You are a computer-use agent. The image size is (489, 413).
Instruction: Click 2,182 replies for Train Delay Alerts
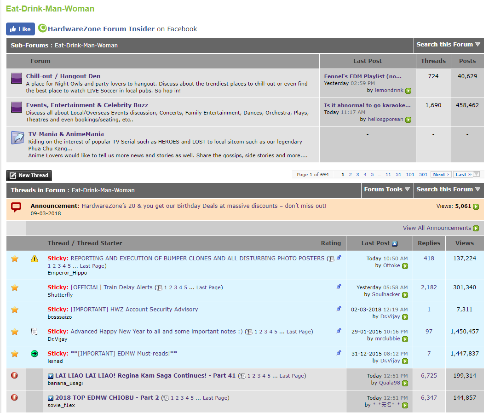click(429, 287)
